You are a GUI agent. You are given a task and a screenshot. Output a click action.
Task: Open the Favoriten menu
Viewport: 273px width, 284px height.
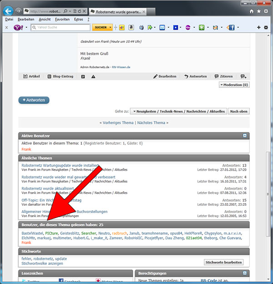60,20
